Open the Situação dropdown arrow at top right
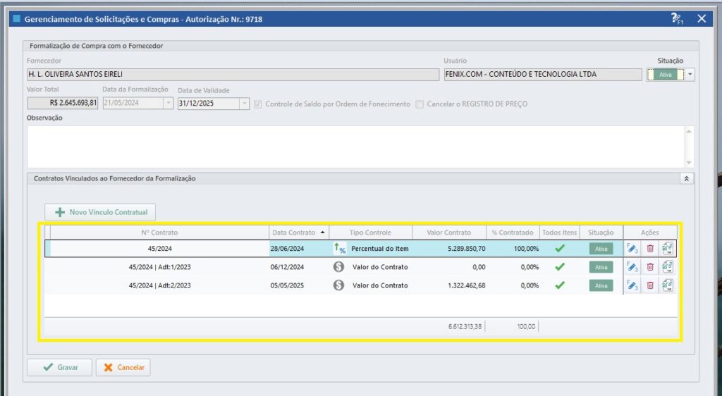 [690, 74]
